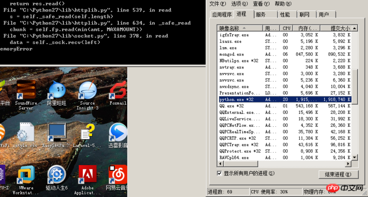This screenshot has width=368, height=197.
Task: Select the QQExternal.exe process row
Action: [285, 113]
